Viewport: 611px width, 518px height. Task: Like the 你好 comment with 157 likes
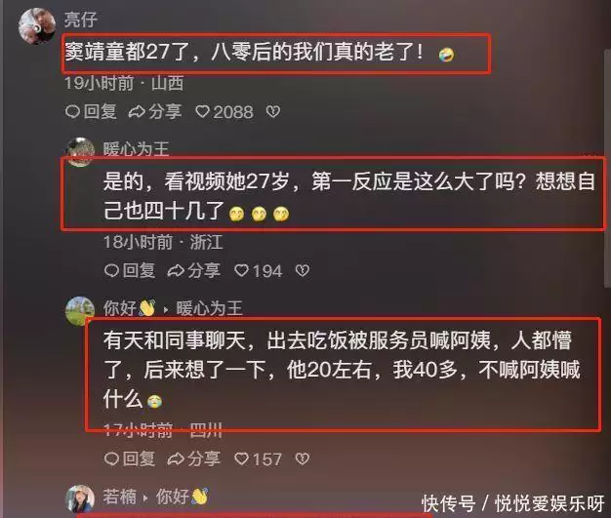258,459
